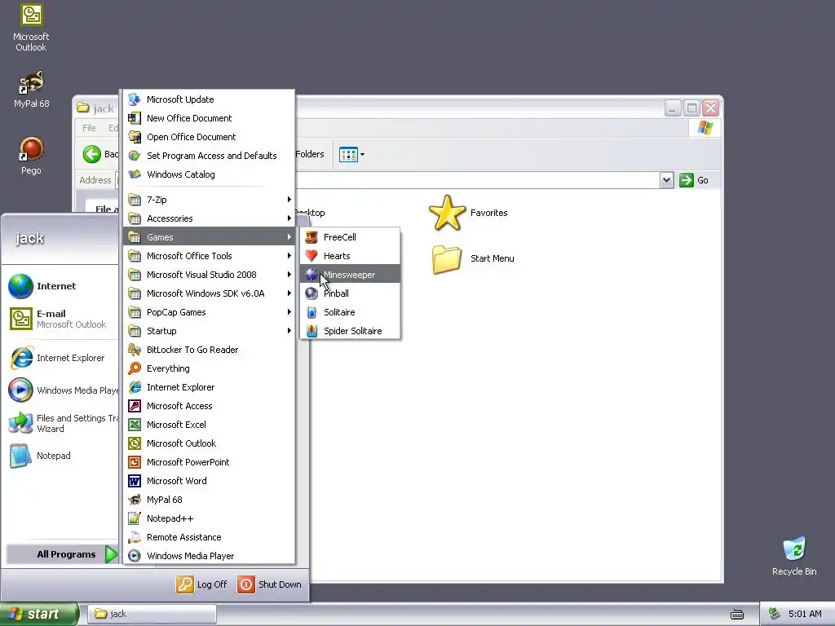This screenshot has width=835, height=626.
Task: Start the Hearts game
Action: (x=350, y=256)
